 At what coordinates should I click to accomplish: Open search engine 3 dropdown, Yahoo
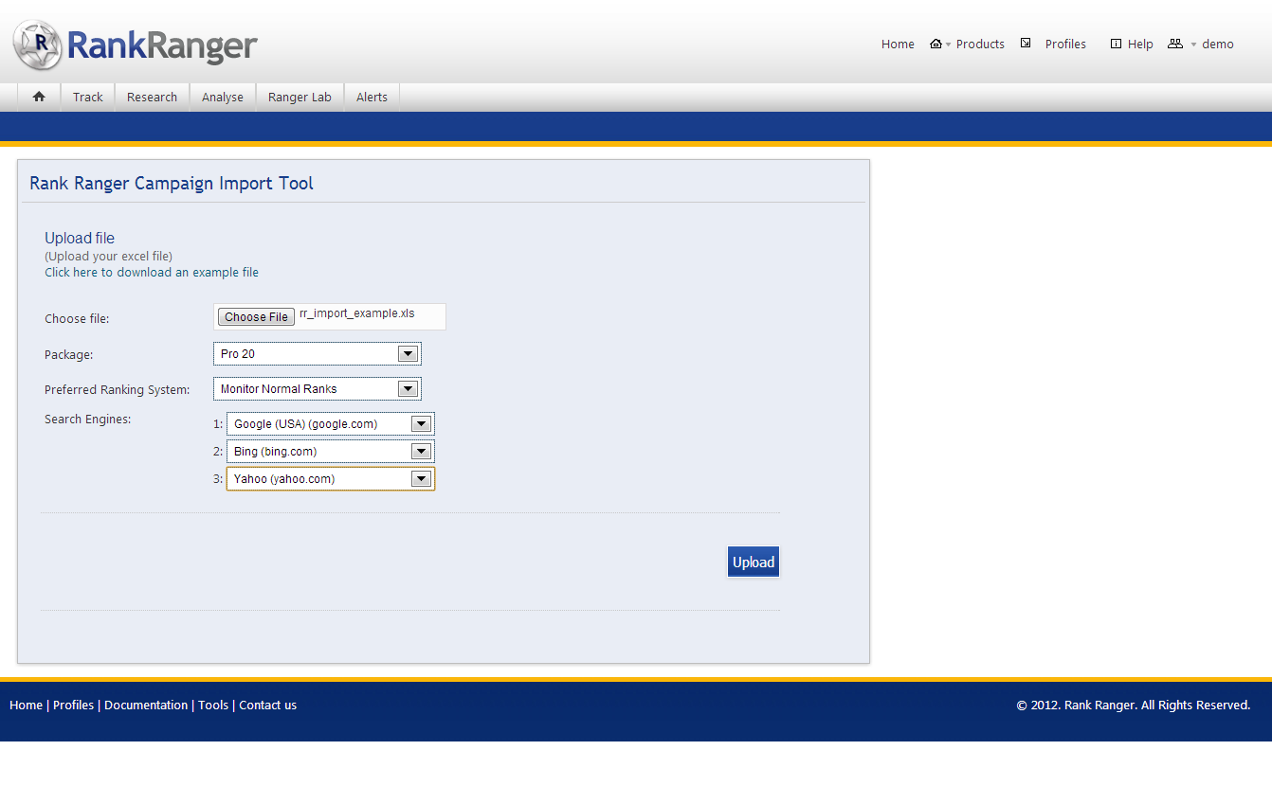(x=331, y=479)
